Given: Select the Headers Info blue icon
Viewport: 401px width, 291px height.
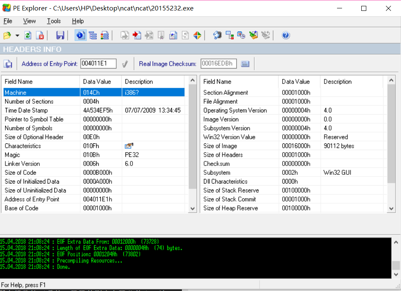Looking at the screenshot, I should [x=80, y=35].
